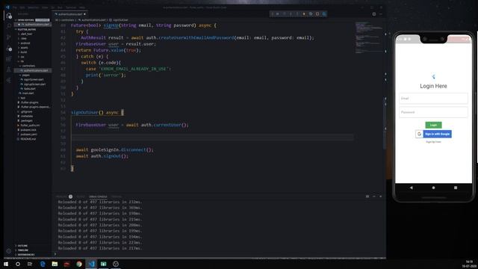Maximize the bottom panel size

[374, 197]
